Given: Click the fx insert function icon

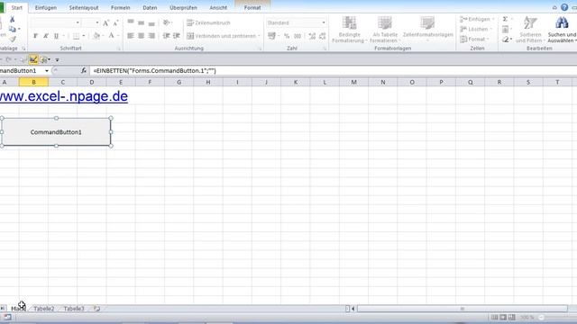Looking at the screenshot, I should tap(84, 70).
